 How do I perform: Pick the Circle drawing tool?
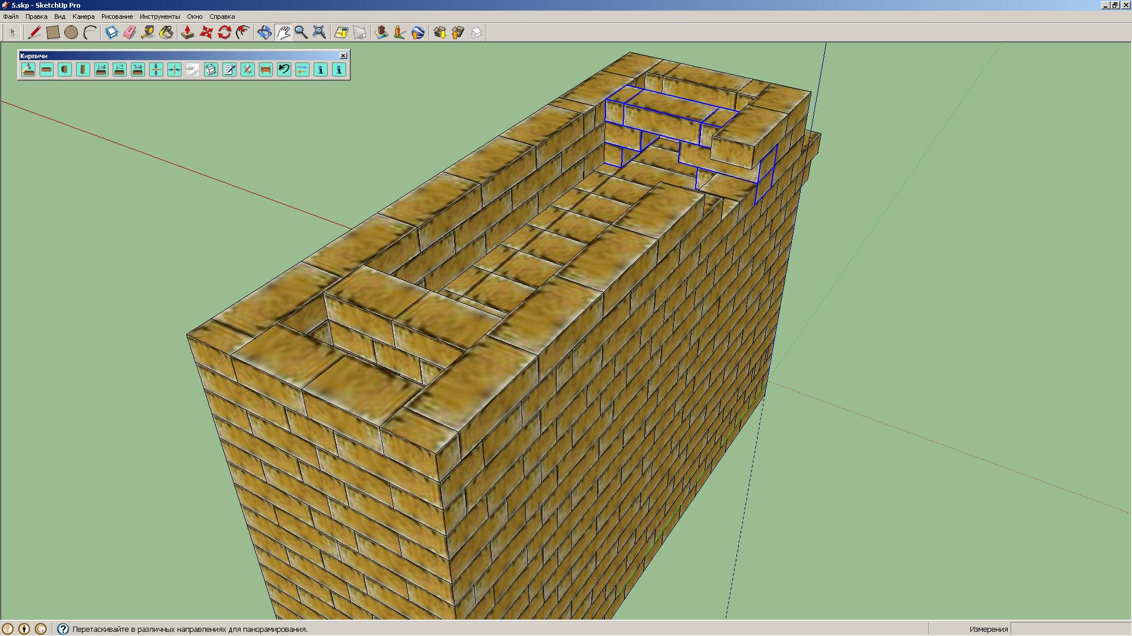[71, 32]
